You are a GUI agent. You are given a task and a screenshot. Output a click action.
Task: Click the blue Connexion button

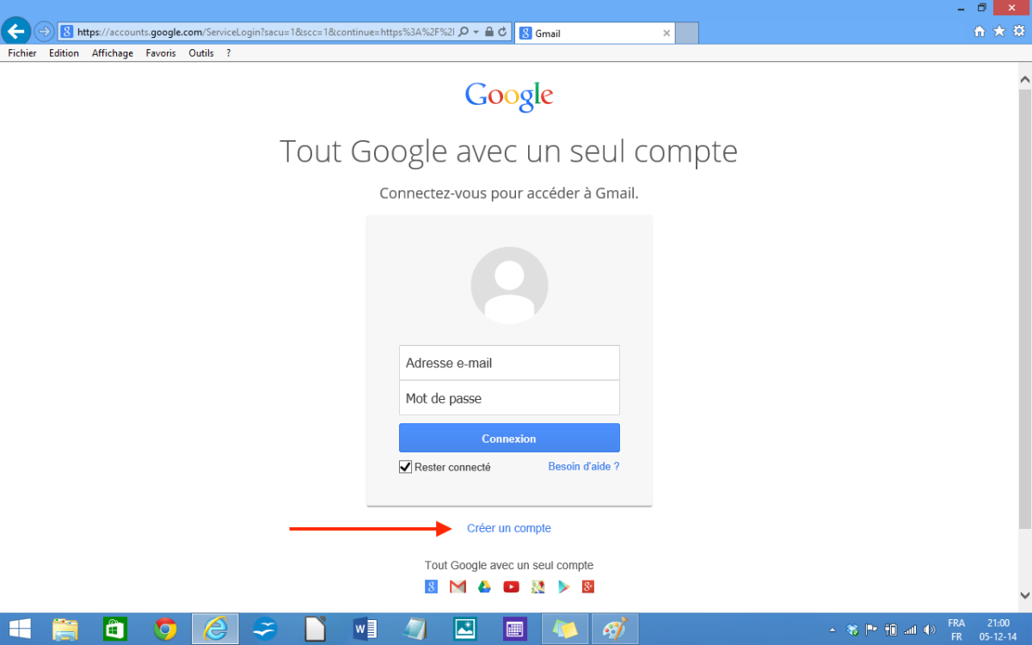[509, 439]
